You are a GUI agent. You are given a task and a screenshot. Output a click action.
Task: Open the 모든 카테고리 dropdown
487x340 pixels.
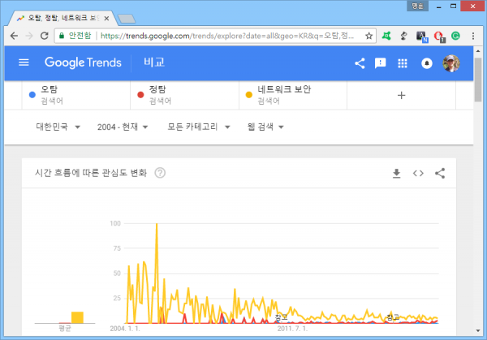click(199, 127)
